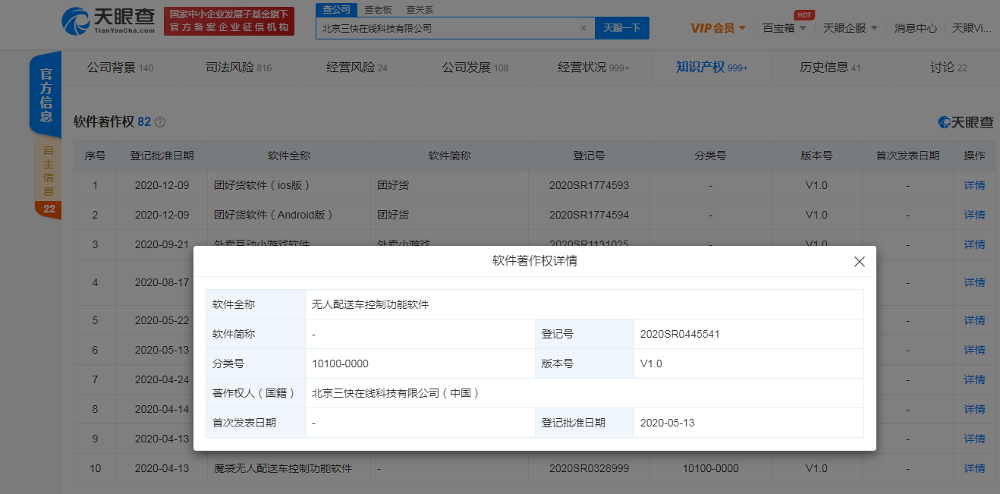
Task: Open the 经营风险 section tab
Action: pyautogui.click(x=357, y=68)
